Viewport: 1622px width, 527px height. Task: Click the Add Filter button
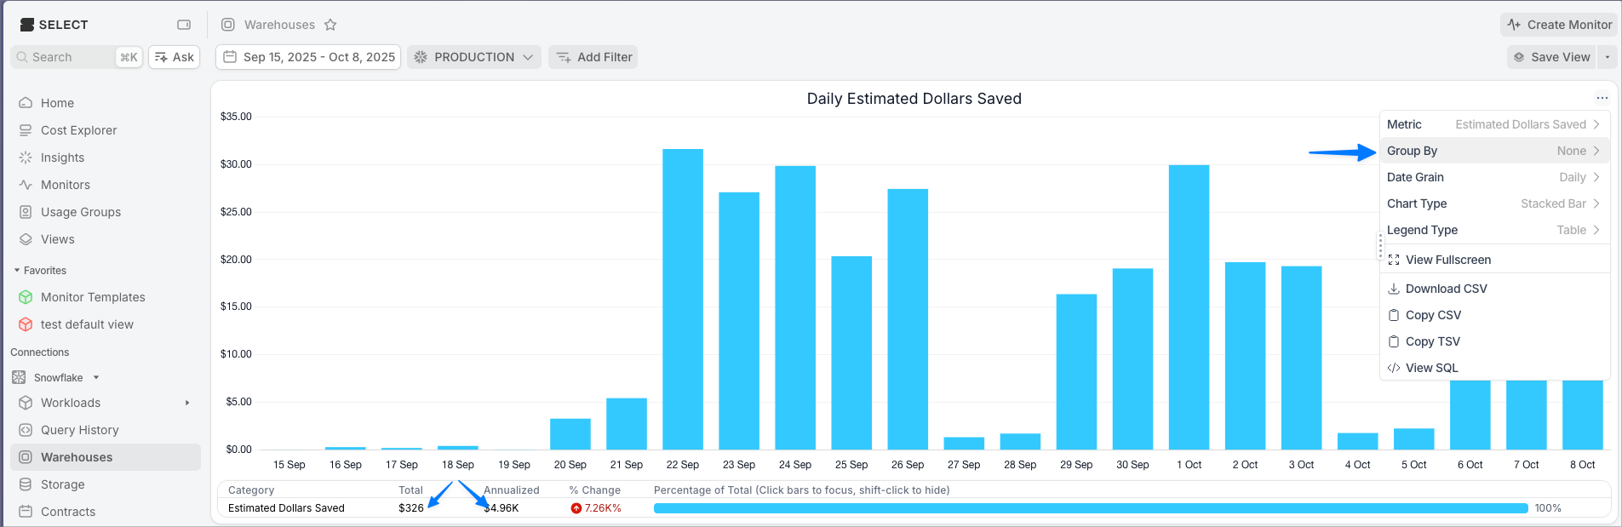[593, 57]
